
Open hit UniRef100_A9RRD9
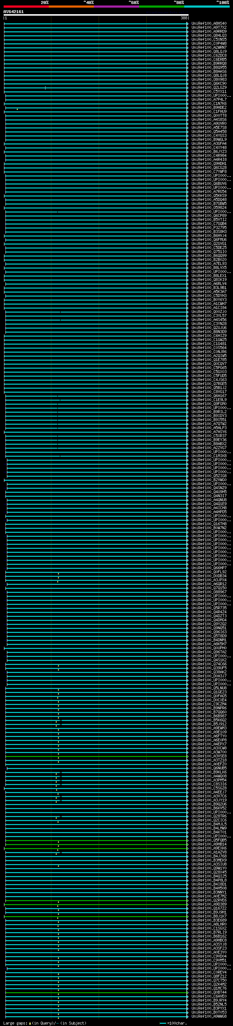click(209, 31)
